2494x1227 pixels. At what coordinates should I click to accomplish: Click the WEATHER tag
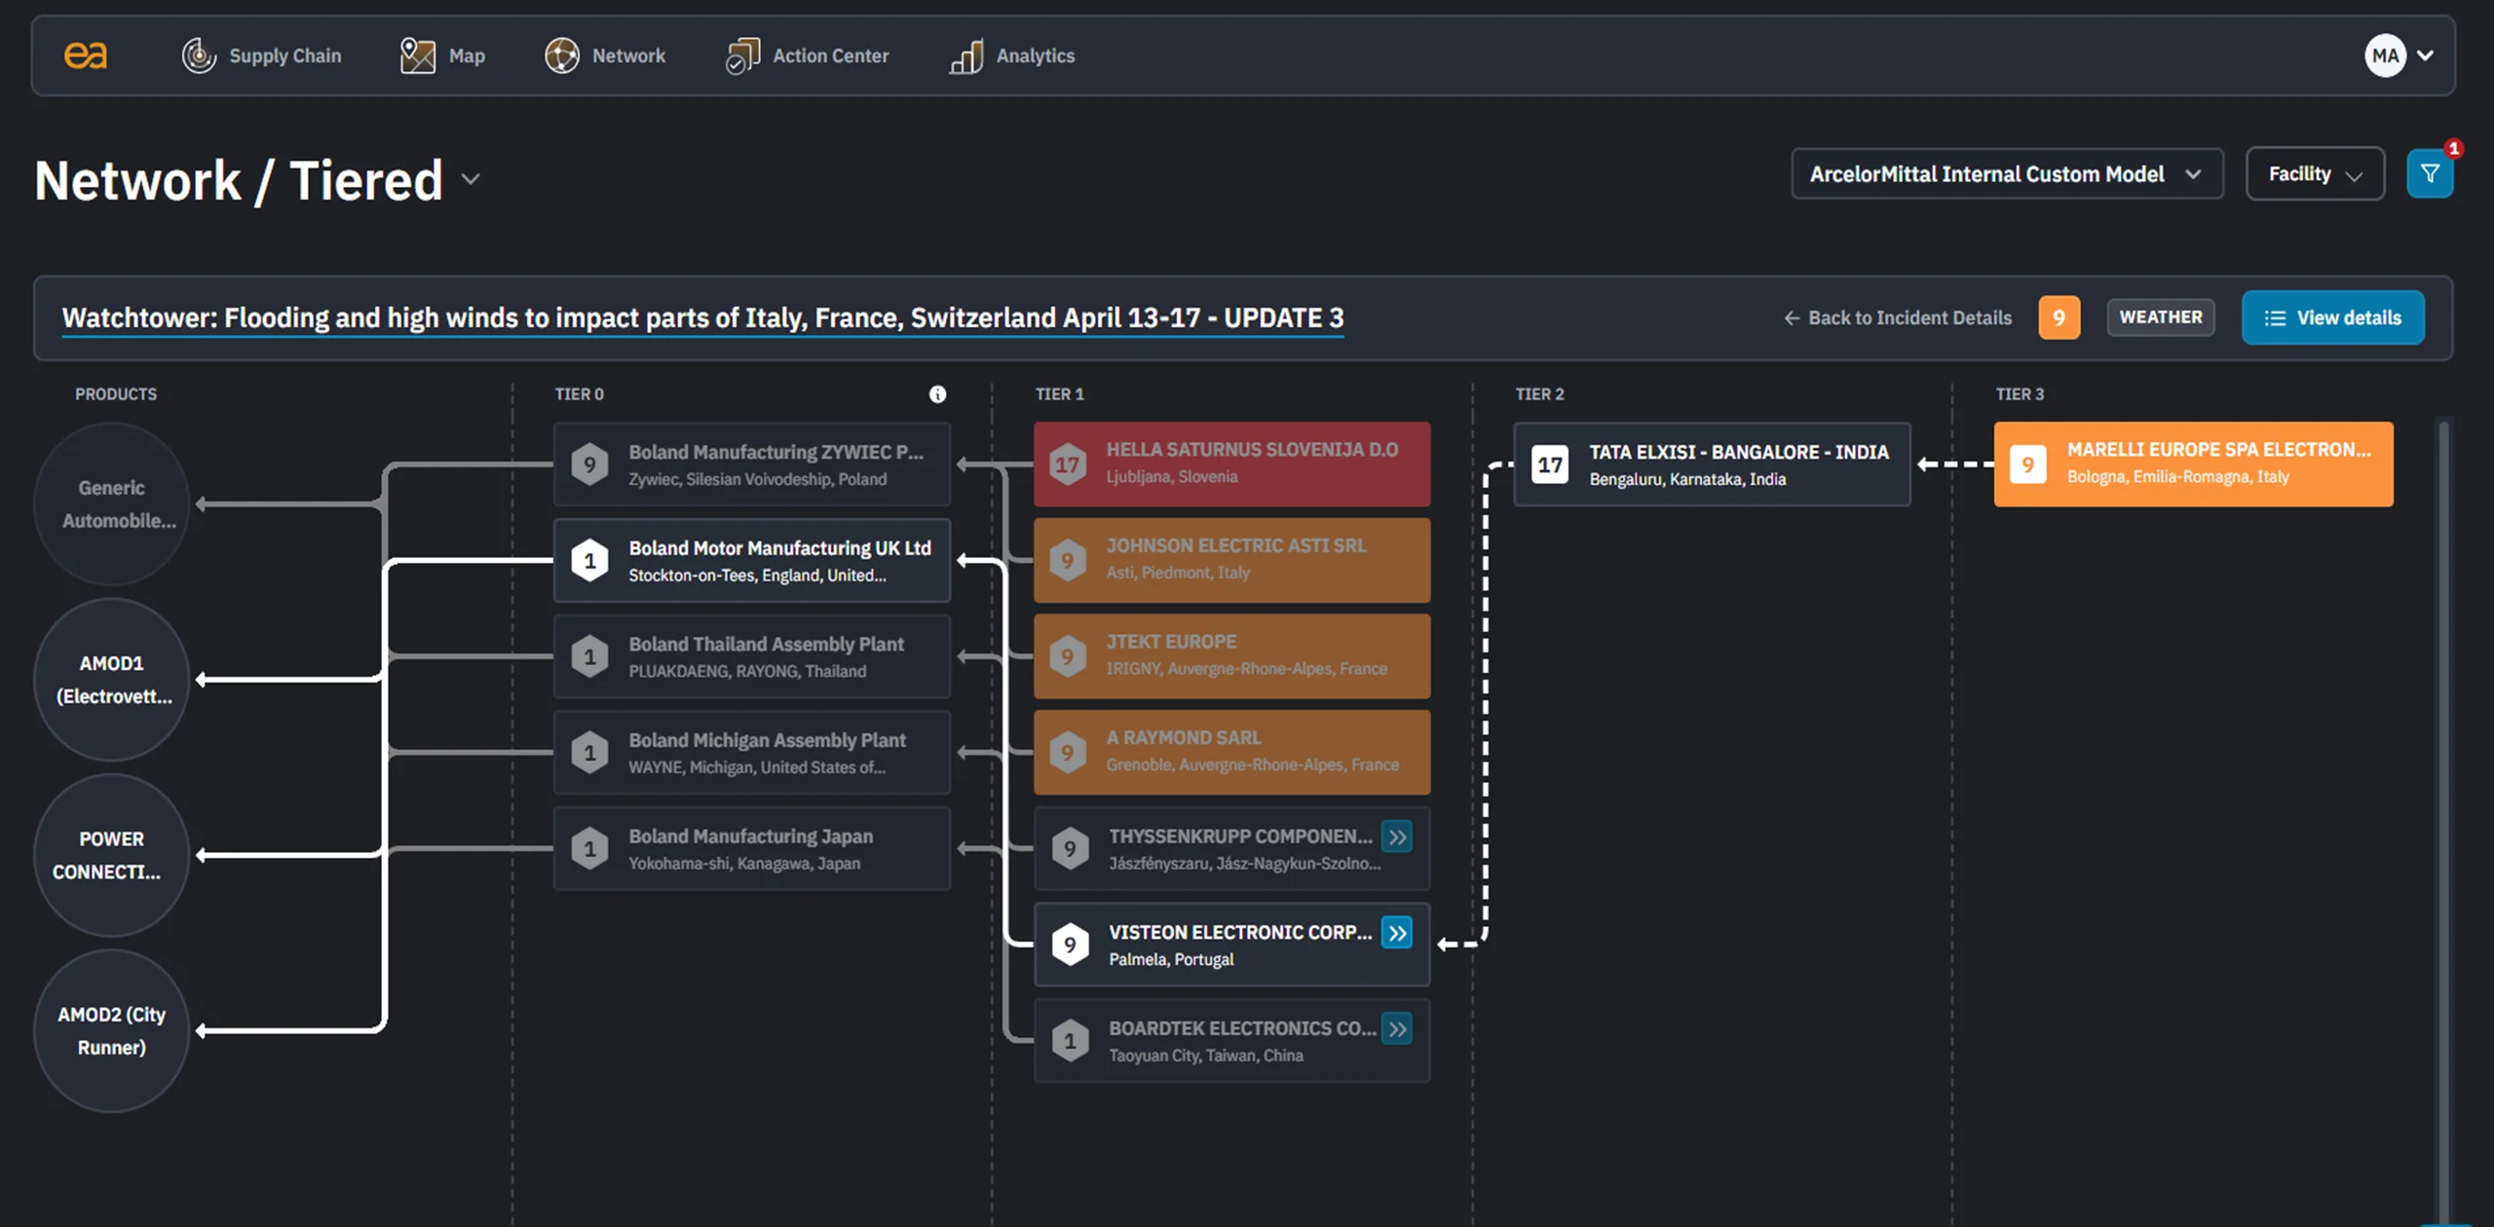tap(2160, 317)
